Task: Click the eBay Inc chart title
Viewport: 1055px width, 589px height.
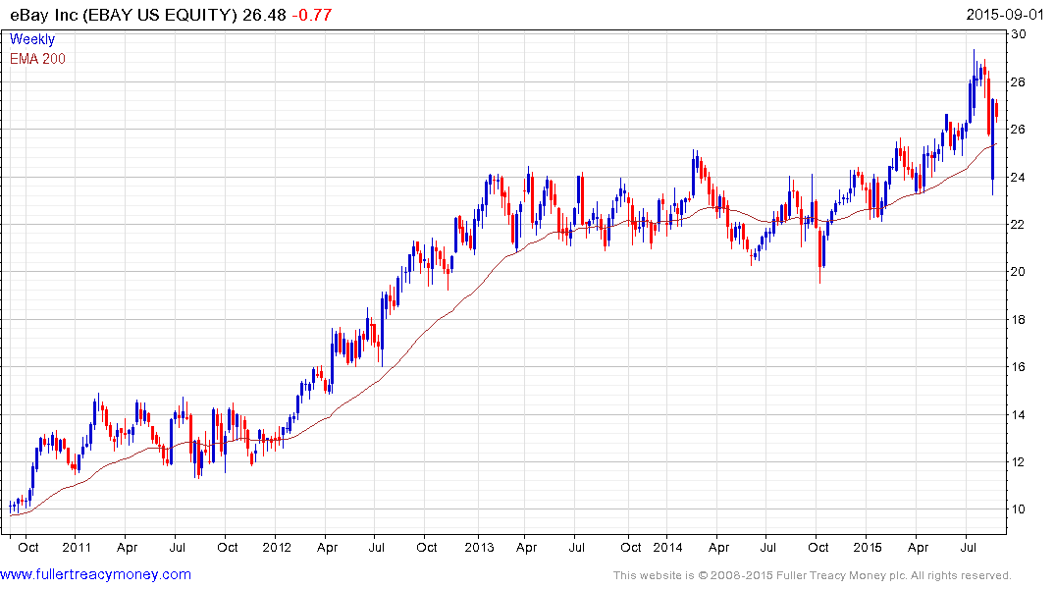Action: click(124, 15)
